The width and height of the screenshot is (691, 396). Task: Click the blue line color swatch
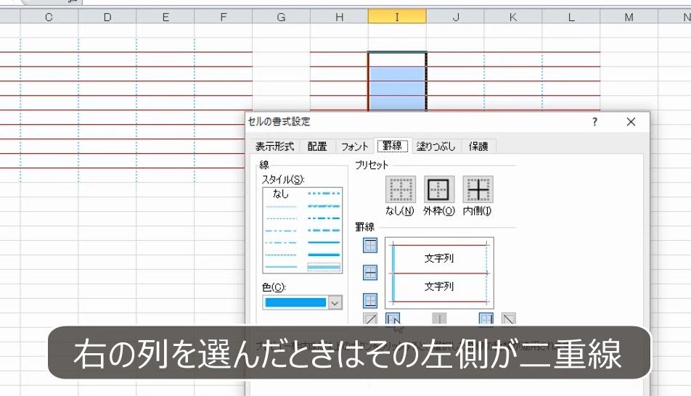pos(295,302)
